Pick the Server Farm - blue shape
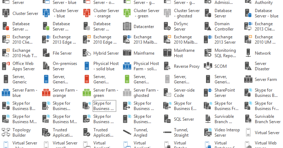The width and height of the screenshot is (283, 148). point(6,93)
